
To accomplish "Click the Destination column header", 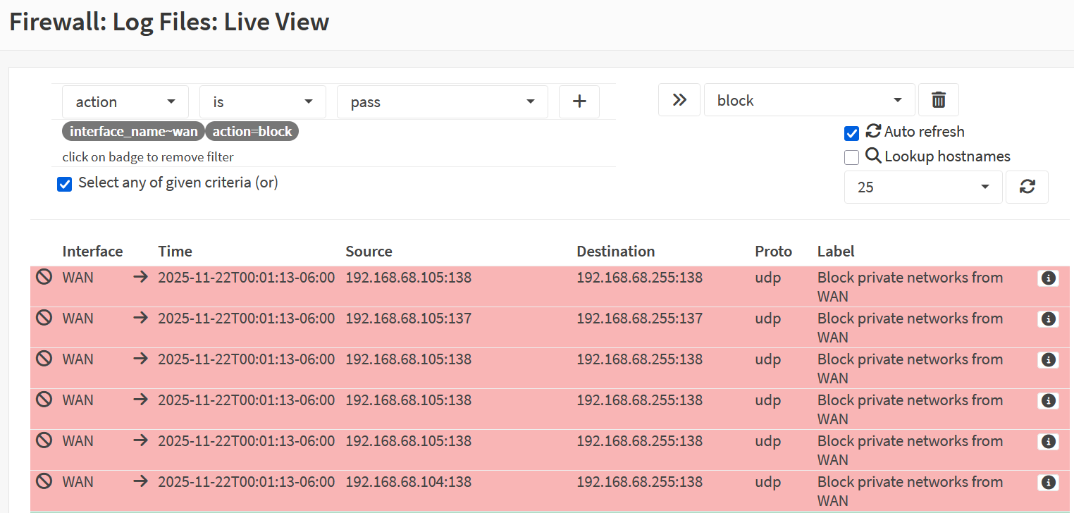I will click(615, 252).
